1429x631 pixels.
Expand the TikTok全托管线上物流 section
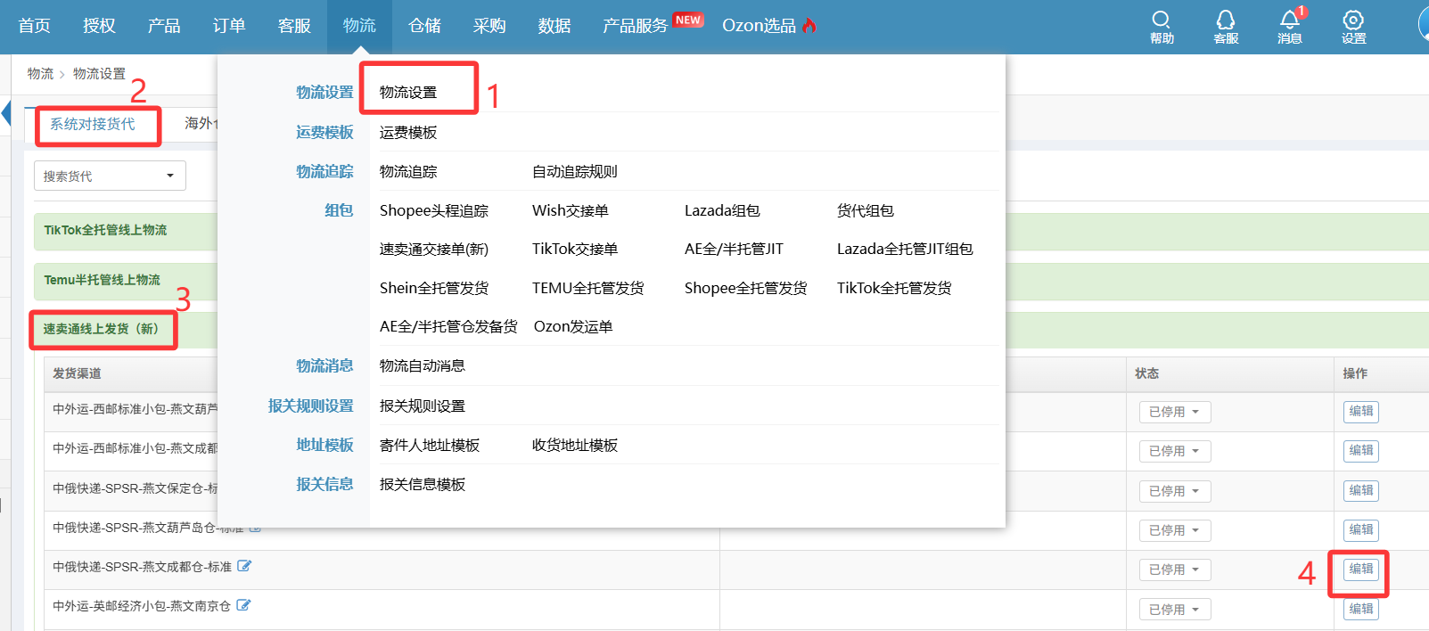105,230
